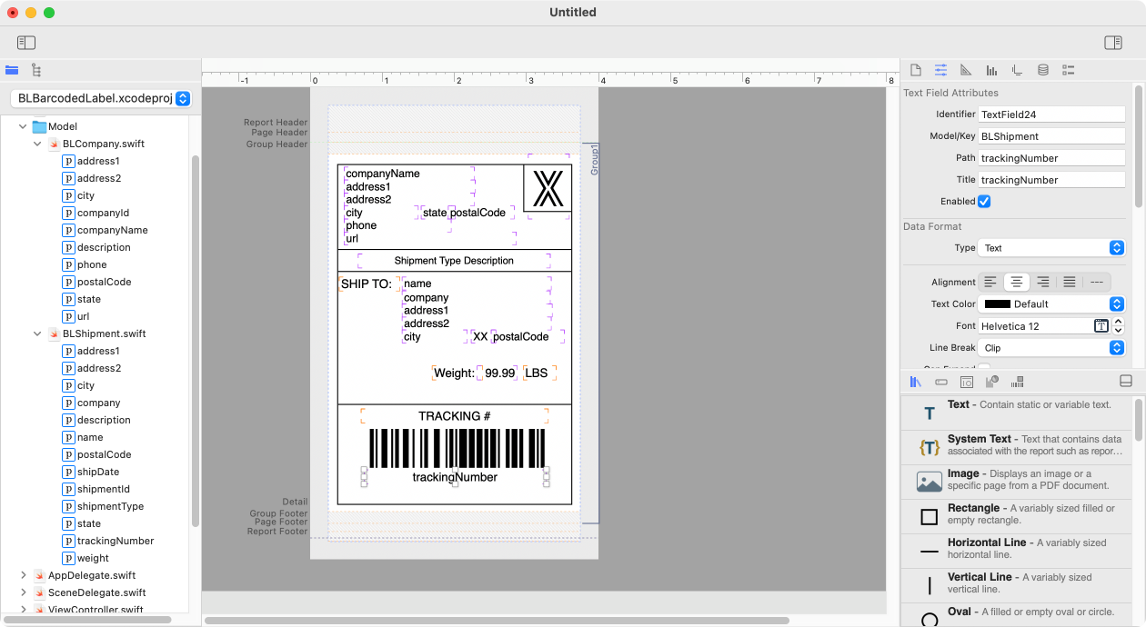The width and height of the screenshot is (1146, 627).
Task: Click the font picker icon beside Helvetica 12
Action: pyautogui.click(x=1101, y=325)
